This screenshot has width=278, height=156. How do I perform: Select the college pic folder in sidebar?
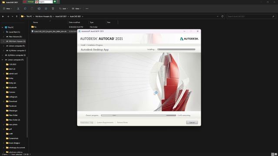click(x=12, y=97)
